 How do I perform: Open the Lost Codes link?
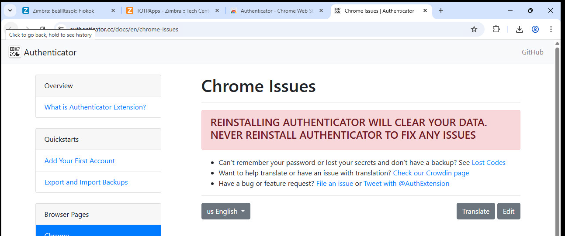click(489, 162)
